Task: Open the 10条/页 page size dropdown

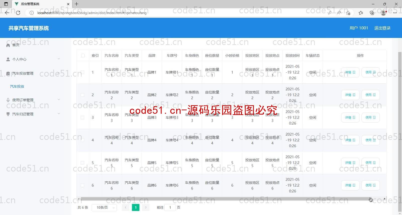Action: [104, 207]
